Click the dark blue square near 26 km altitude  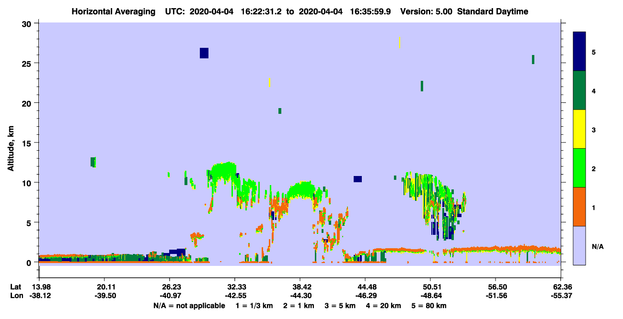204,53
